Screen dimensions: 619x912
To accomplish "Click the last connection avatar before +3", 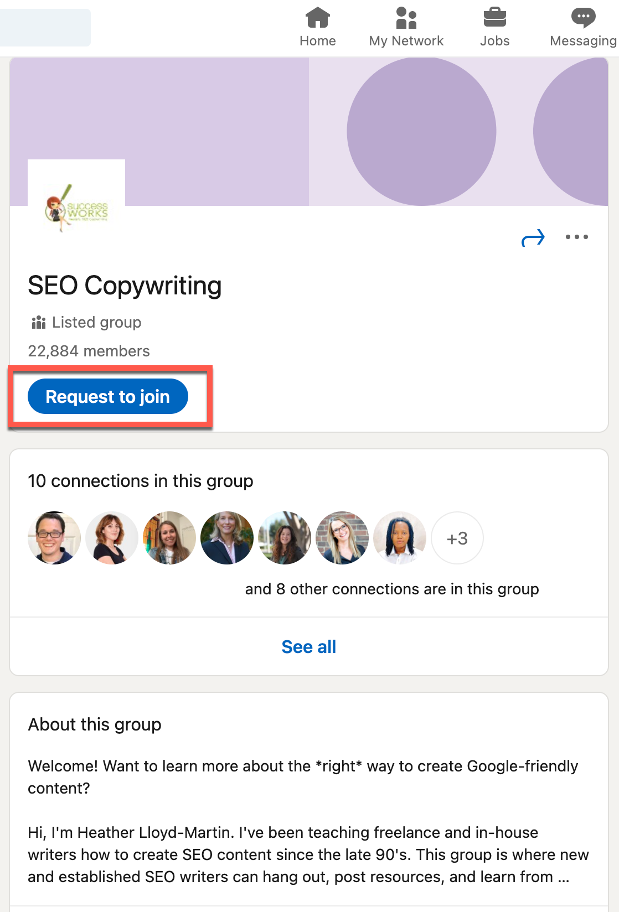I will point(400,538).
